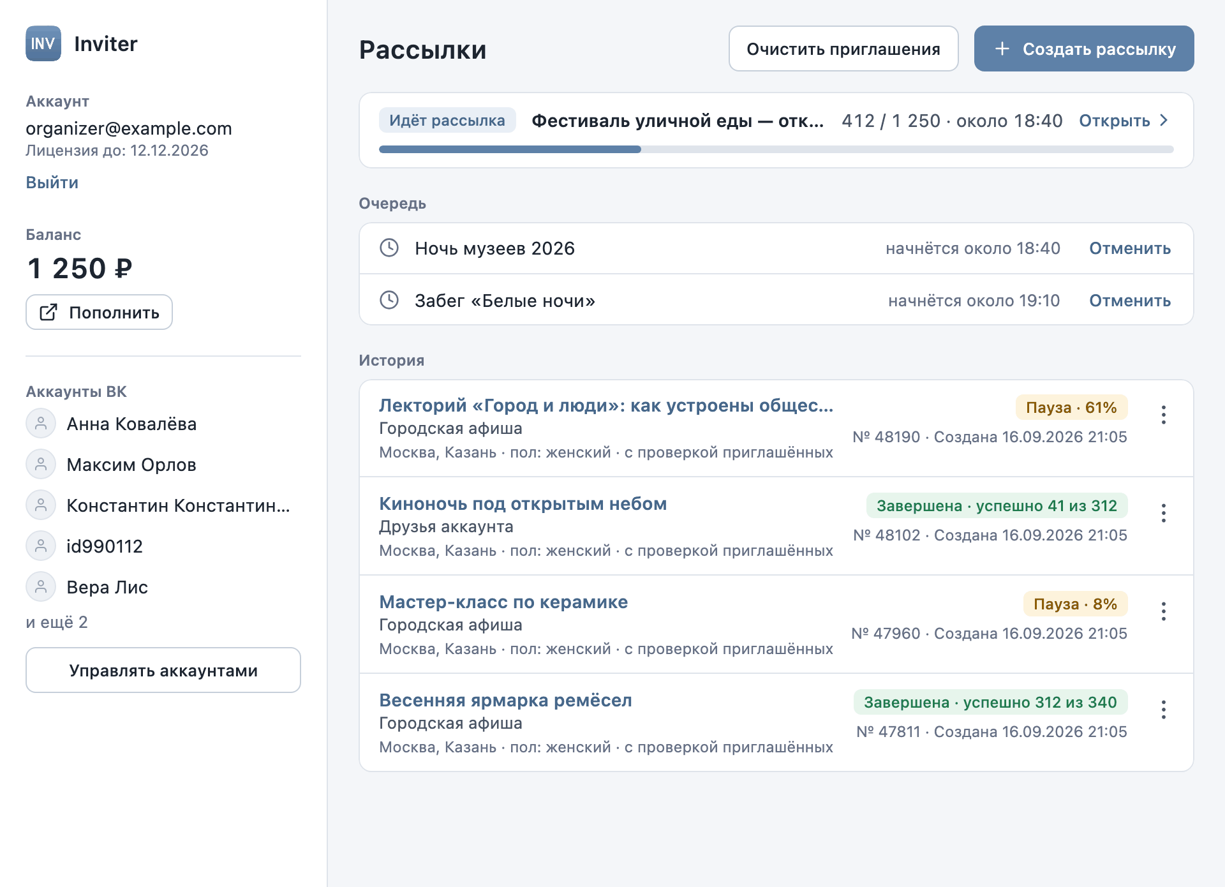1225x887 pixels.
Task: Open kebab menu for Весенняя ярмарка ремёсел
Action: [1164, 710]
